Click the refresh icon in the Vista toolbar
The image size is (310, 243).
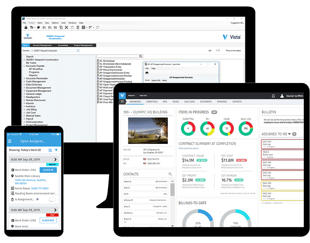pos(98,27)
